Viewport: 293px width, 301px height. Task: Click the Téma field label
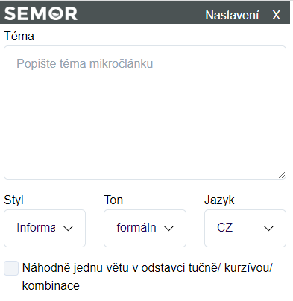(x=19, y=37)
